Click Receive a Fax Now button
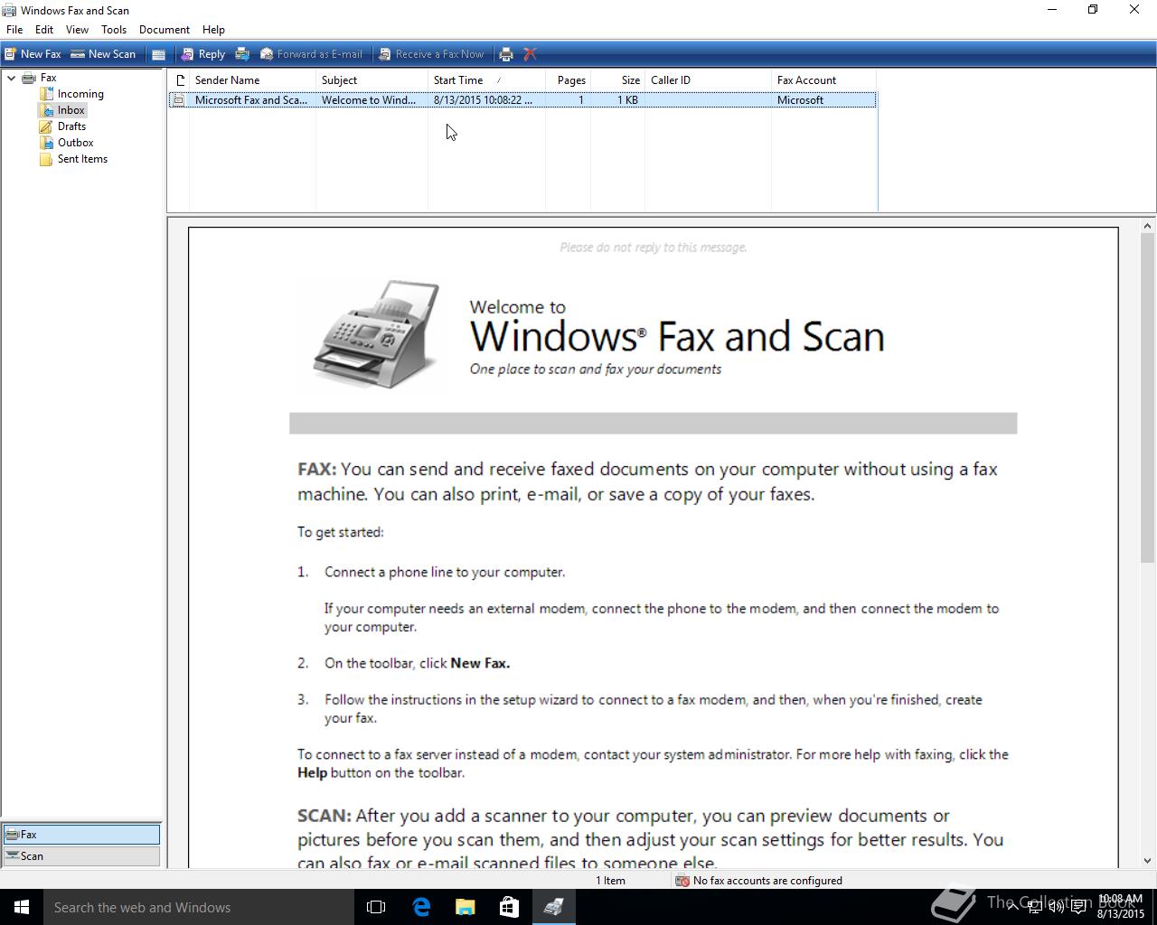Screen dimensions: 1157x925 [x=431, y=54]
